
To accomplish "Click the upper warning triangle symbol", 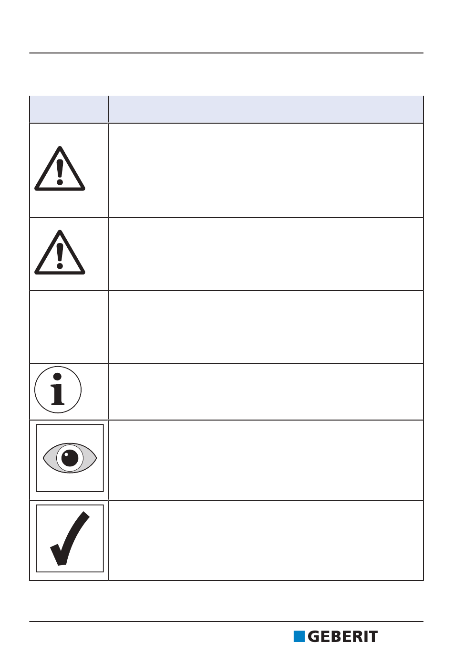I will 60,169.
